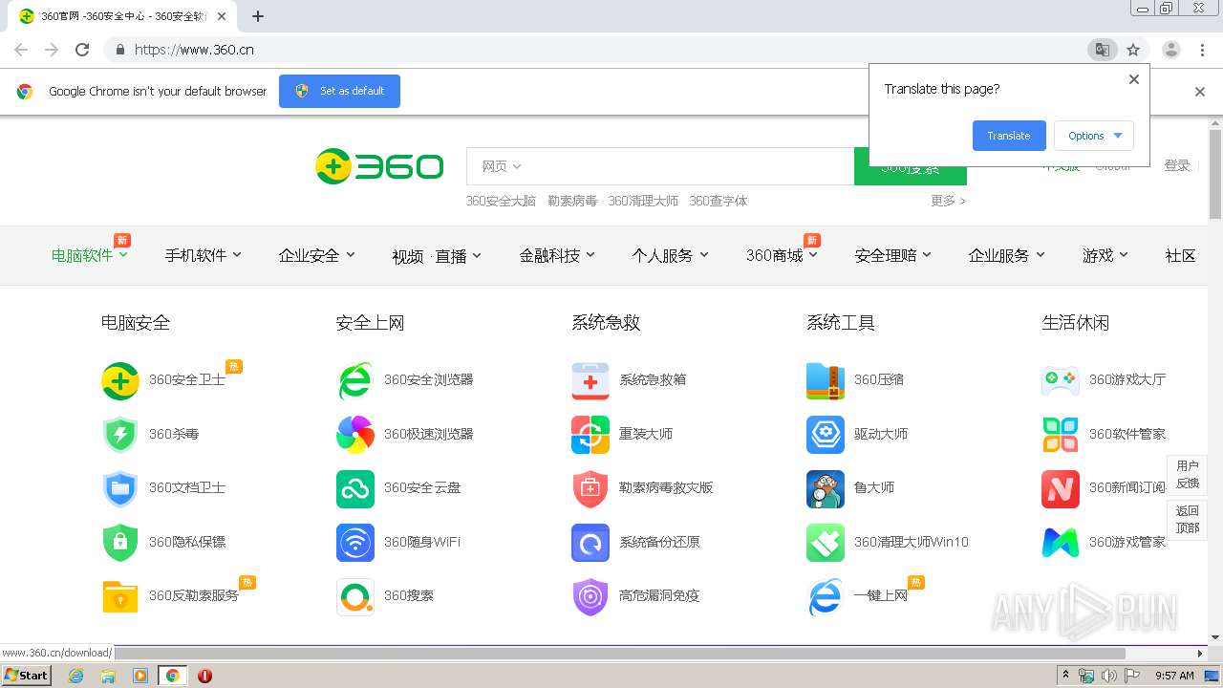Open the Chrome profile avatar
The height and width of the screenshot is (688, 1223).
pos(1171,50)
